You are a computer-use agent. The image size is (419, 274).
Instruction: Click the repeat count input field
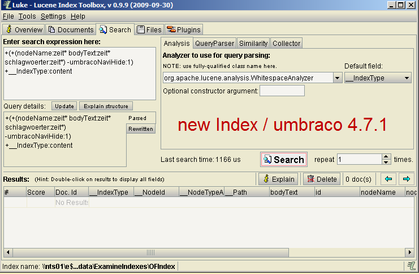tap(360, 160)
